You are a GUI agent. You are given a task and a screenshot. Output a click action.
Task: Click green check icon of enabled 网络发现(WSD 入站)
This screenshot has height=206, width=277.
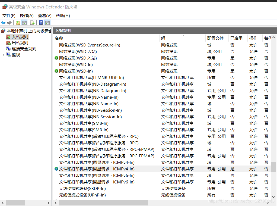click(x=56, y=58)
